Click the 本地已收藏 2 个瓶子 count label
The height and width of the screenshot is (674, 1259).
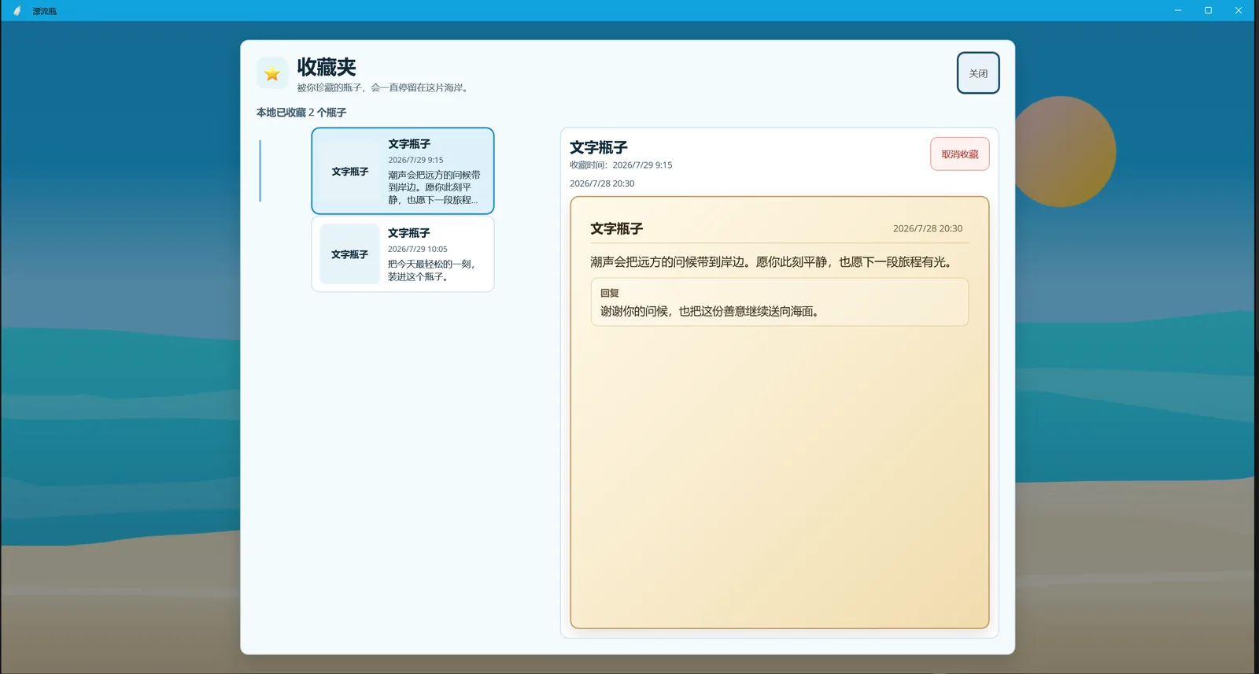click(x=301, y=113)
